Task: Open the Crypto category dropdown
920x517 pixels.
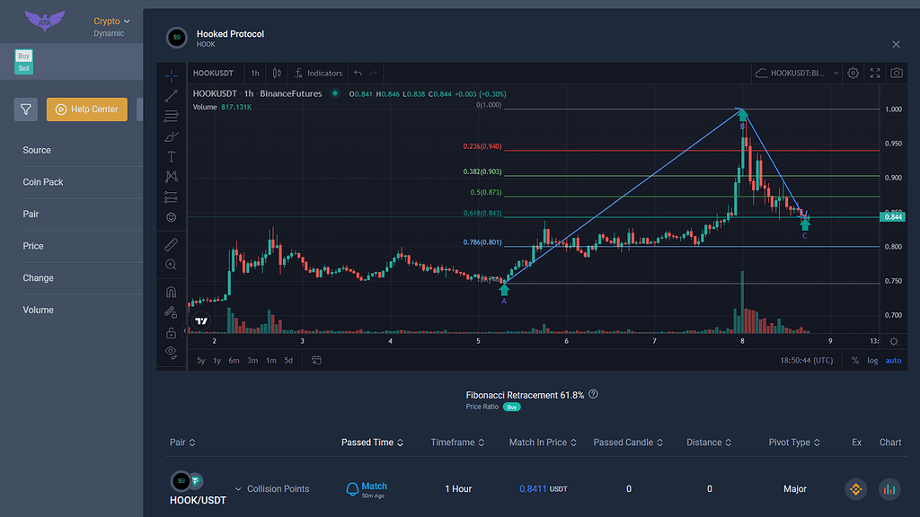Action: (x=110, y=21)
